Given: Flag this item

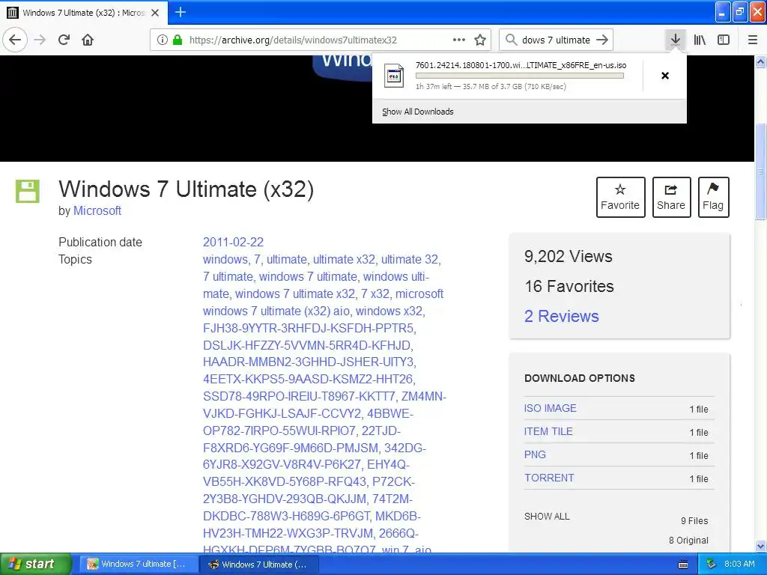Looking at the screenshot, I should [x=713, y=197].
